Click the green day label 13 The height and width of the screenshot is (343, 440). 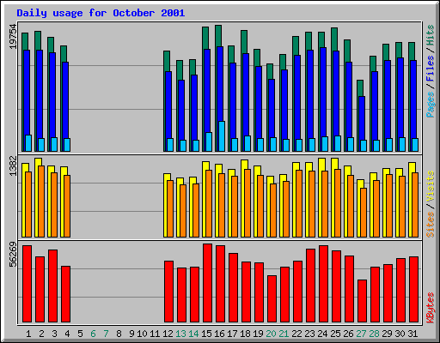click(180, 334)
